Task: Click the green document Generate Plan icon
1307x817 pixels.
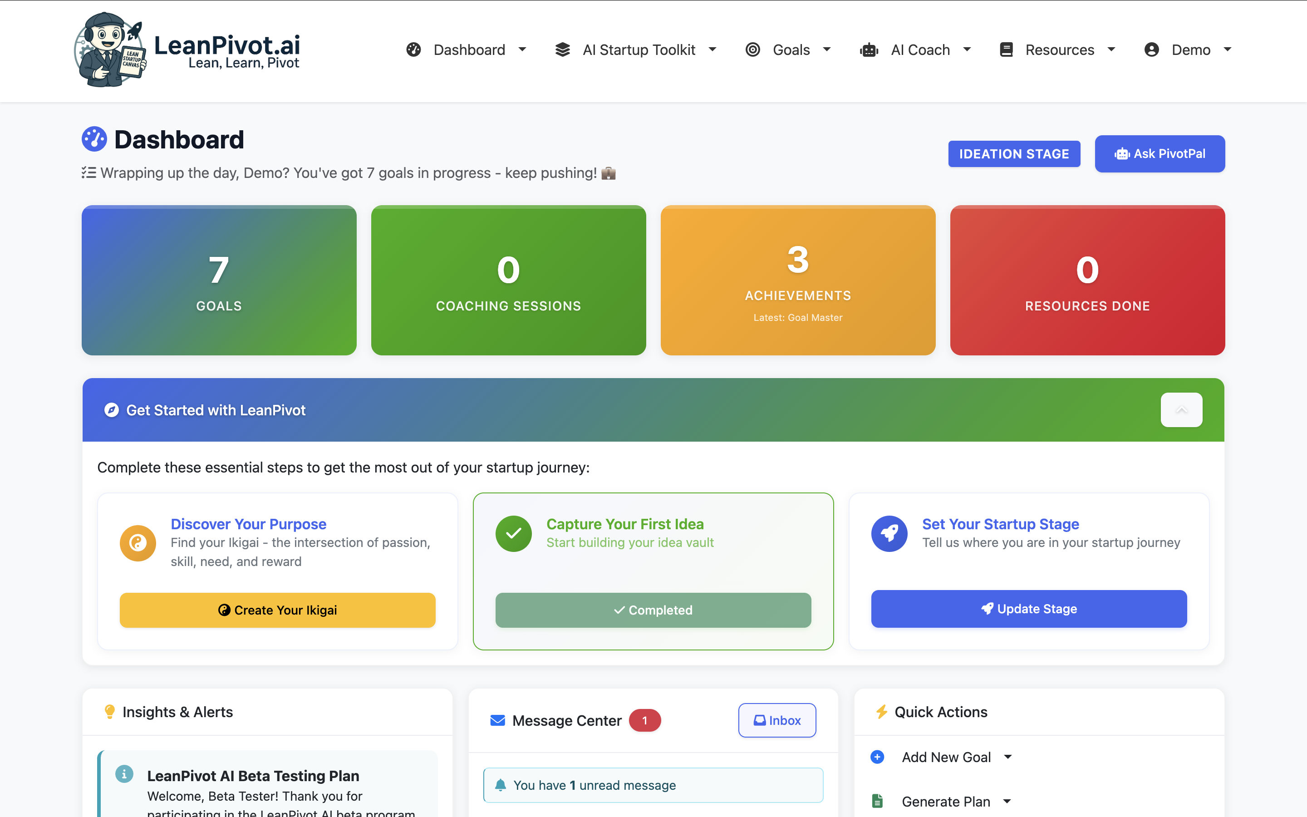Action: (x=877, y=801)
